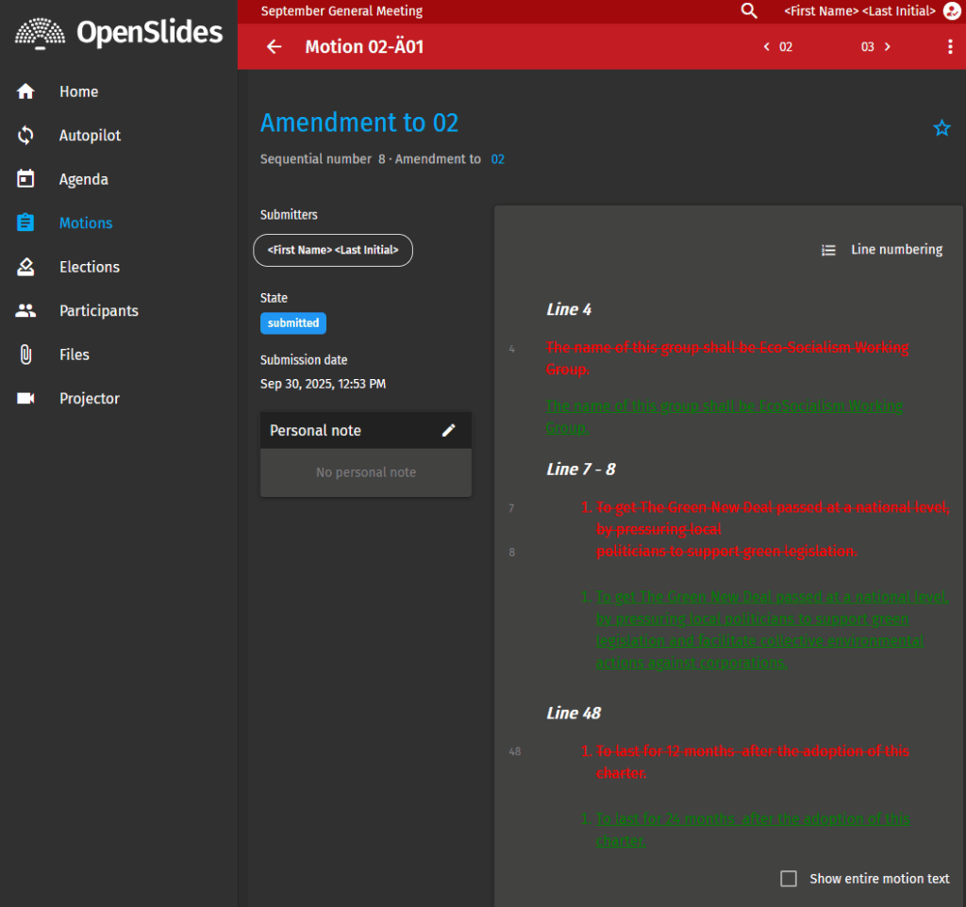
Task: Click the user account avatar icon
Action: point(951,11)
